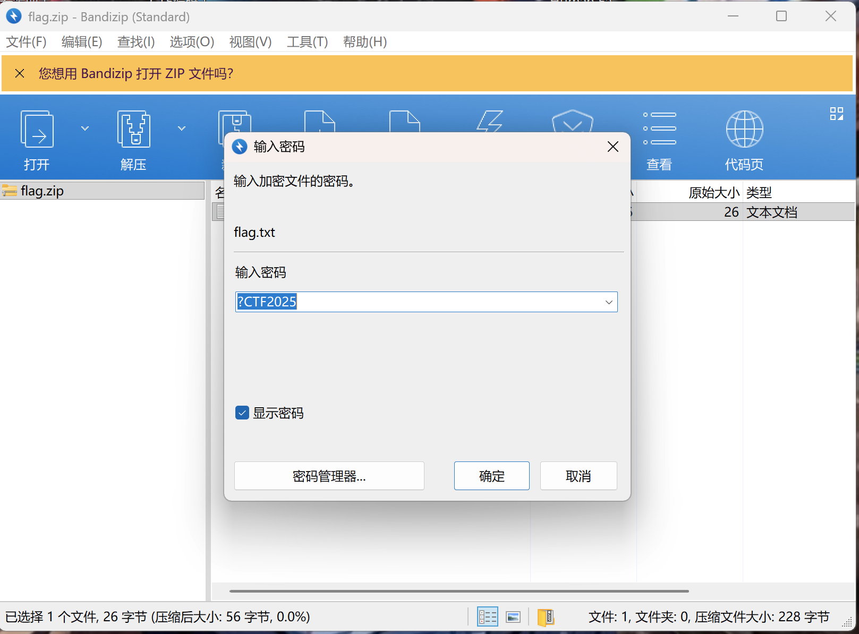Click the original size value 26

click(x=732, y=212)
